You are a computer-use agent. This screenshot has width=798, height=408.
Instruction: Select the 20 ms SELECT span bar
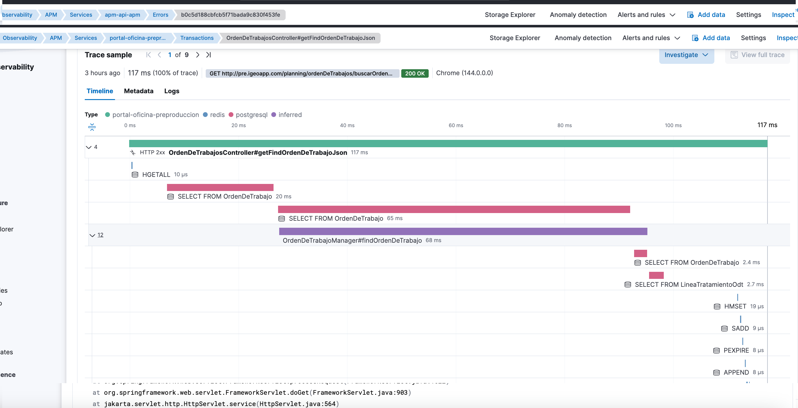[x=220, y=187]
